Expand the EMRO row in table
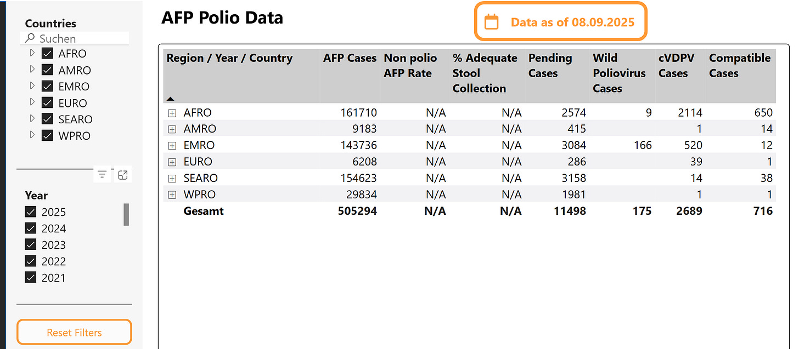The height and width of the screenshot is (349, 799). click(x=172, y=146)
